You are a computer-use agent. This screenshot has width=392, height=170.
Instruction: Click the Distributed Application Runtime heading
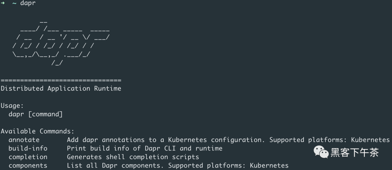coord(61,88)
